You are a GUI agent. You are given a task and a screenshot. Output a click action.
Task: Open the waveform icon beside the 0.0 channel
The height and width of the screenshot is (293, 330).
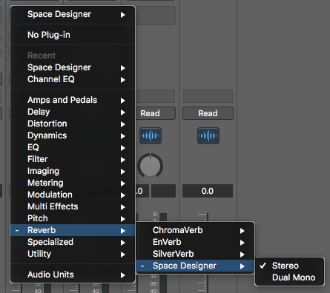[x=208, y=135]
